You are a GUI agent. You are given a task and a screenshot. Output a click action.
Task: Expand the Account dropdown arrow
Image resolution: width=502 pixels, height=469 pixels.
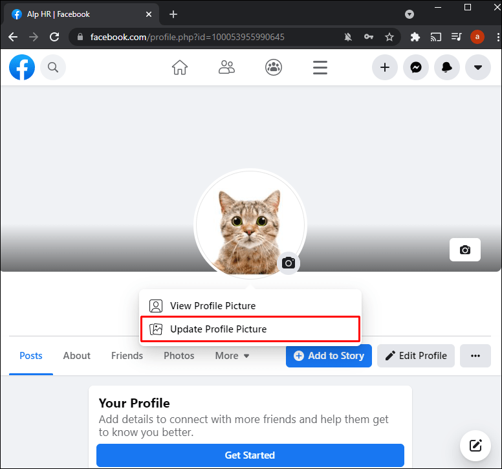coord(478,67)
